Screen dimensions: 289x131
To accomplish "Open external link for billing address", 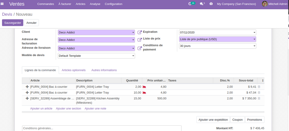I will coord(139,40).
